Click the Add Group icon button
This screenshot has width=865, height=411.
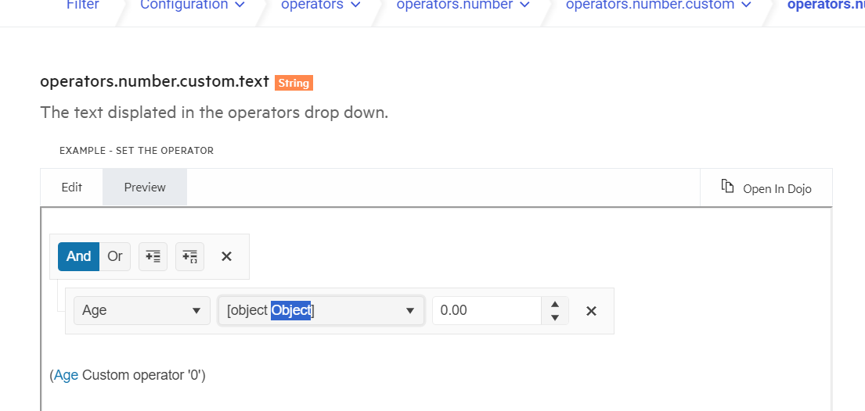point(189,256)
